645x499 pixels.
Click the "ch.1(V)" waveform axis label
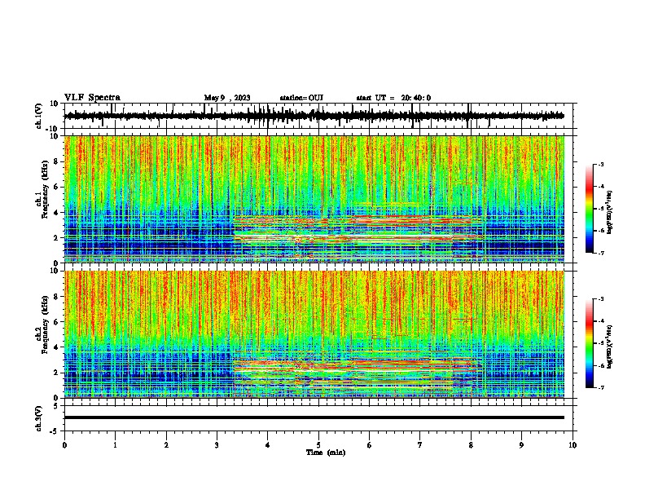(39, 116)
